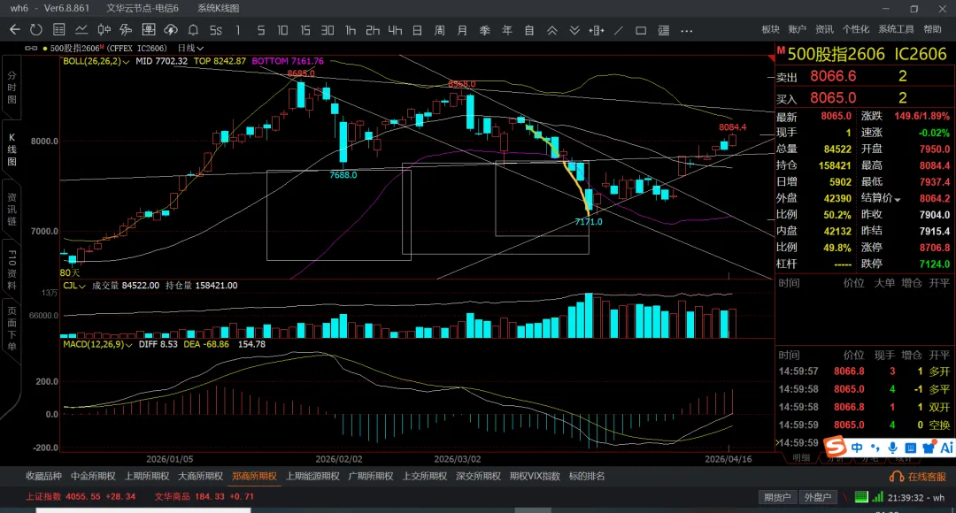Click the back arrow in the toolbar
This screenshot has width=956, height=513.
pyautogui.click(x=15, y=30)
